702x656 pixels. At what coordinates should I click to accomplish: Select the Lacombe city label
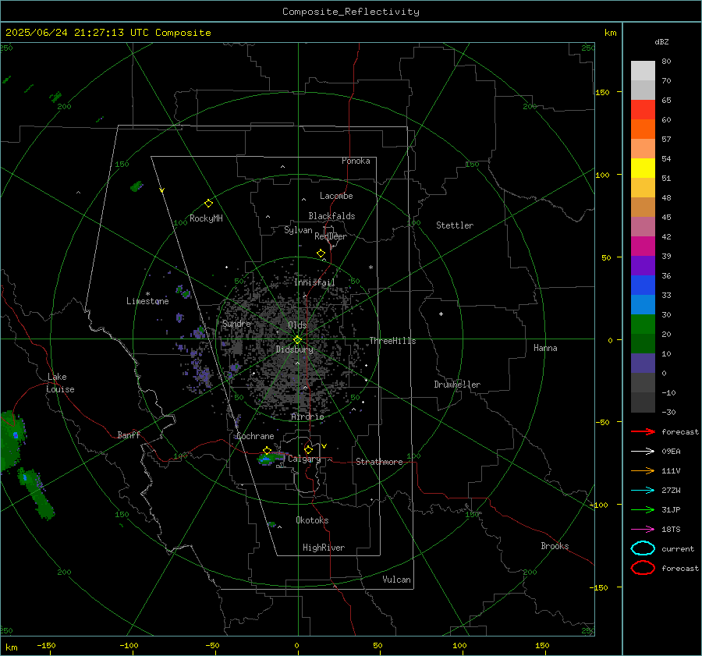click(336, 196)
